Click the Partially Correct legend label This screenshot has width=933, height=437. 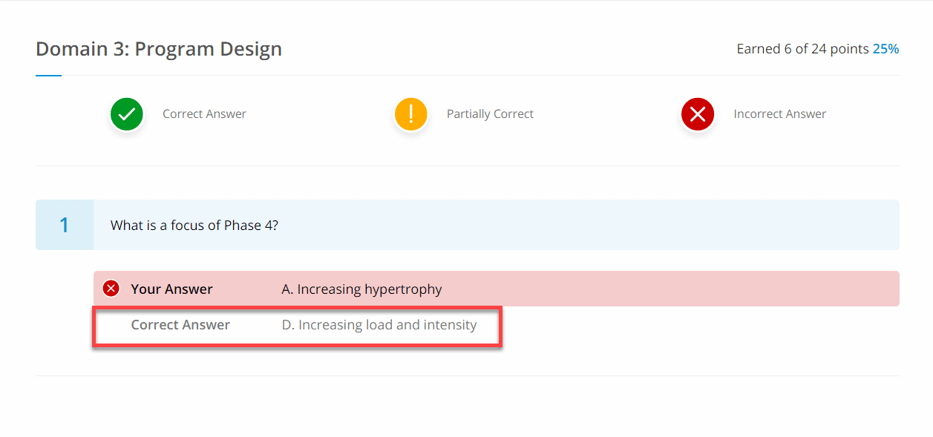(490, 114)
